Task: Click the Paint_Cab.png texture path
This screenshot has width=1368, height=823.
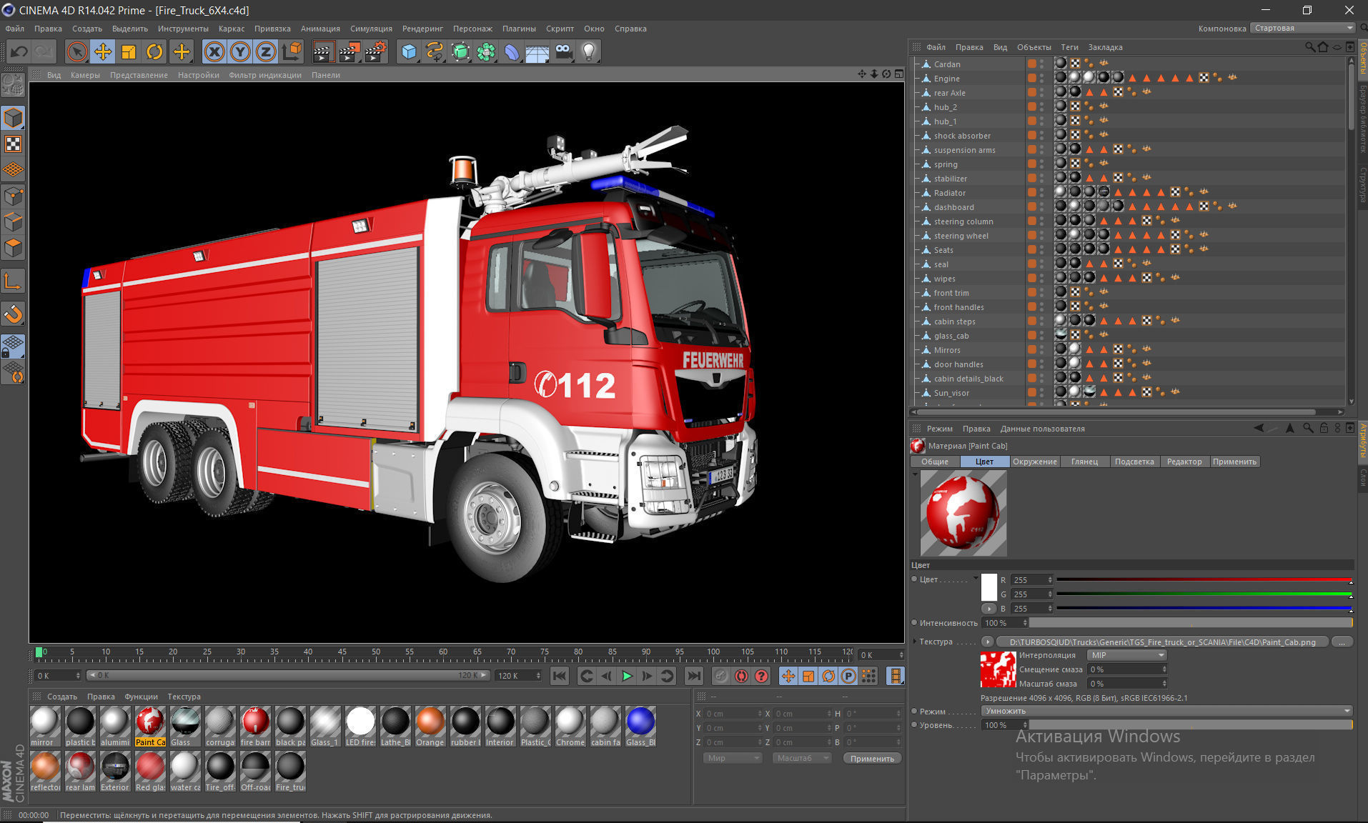Action: [1162, 642]
